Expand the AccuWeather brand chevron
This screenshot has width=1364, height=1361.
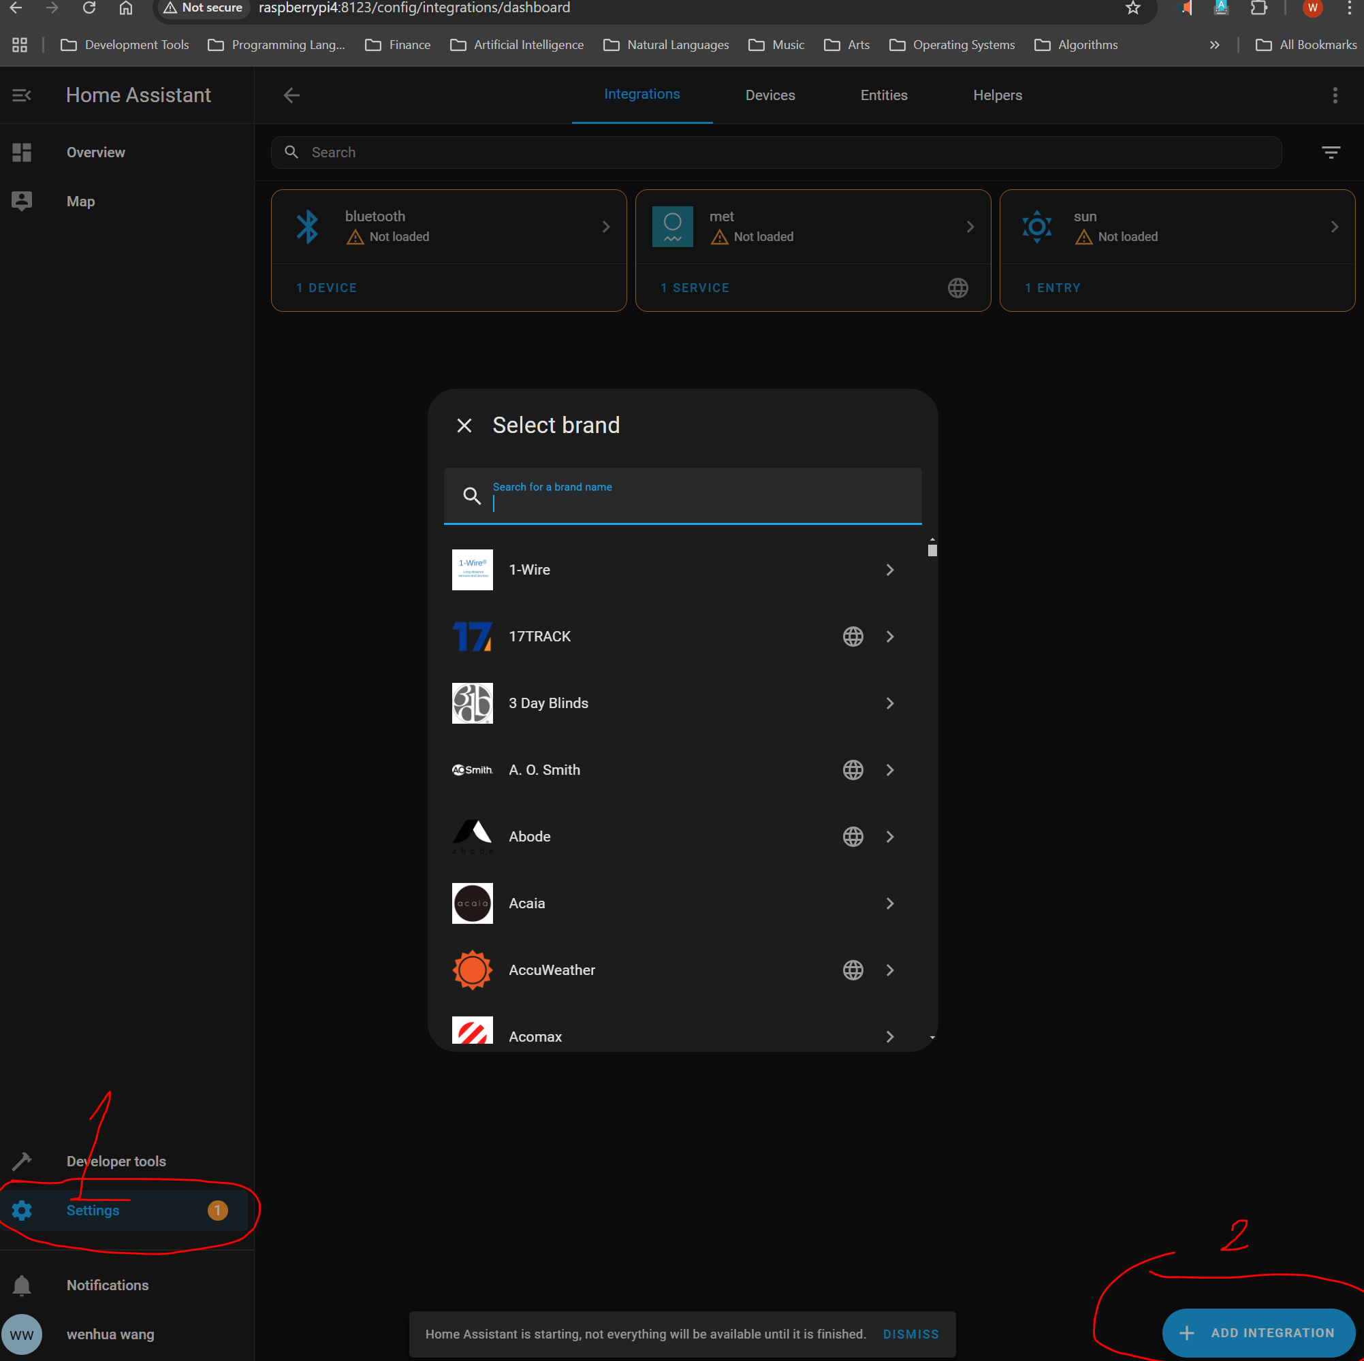(x=889, y=970)
